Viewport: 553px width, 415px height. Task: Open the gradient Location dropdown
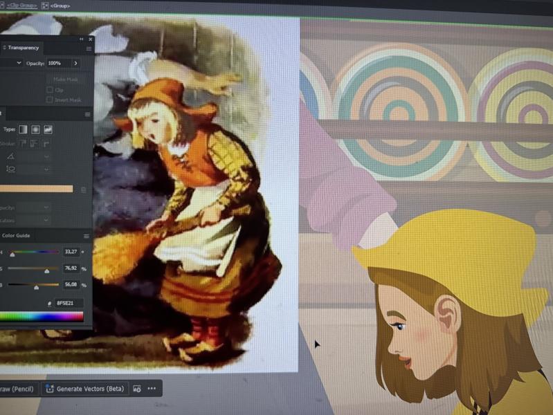[x=46, y=220]
